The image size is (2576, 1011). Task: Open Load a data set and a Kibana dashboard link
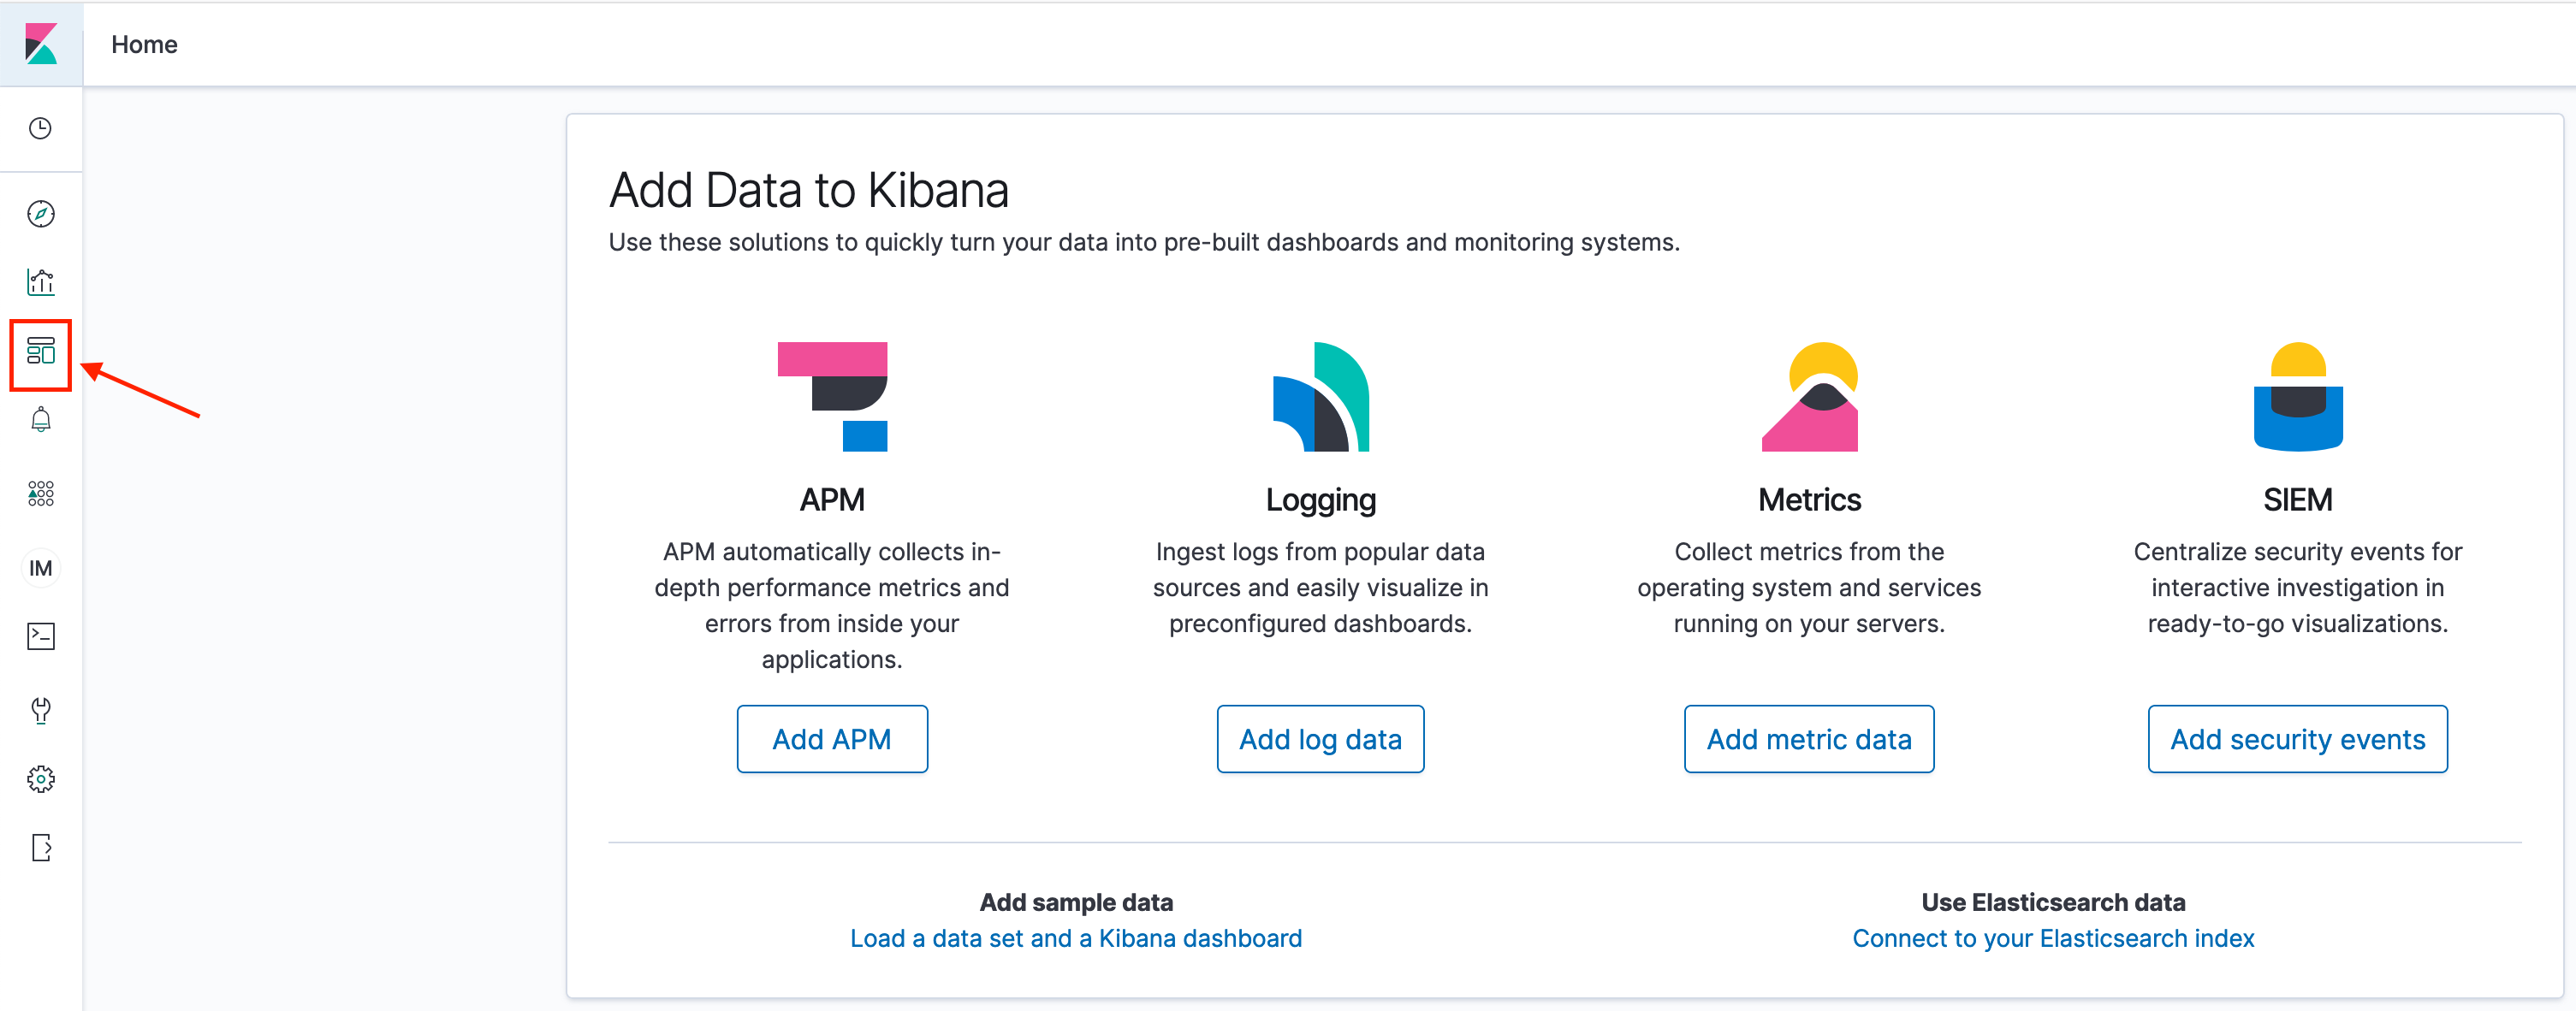[x=1076, y=938]
